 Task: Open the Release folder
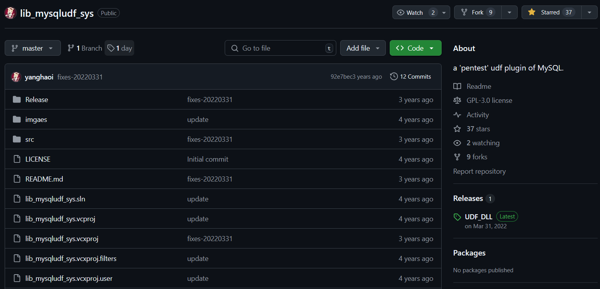[37, 100]
